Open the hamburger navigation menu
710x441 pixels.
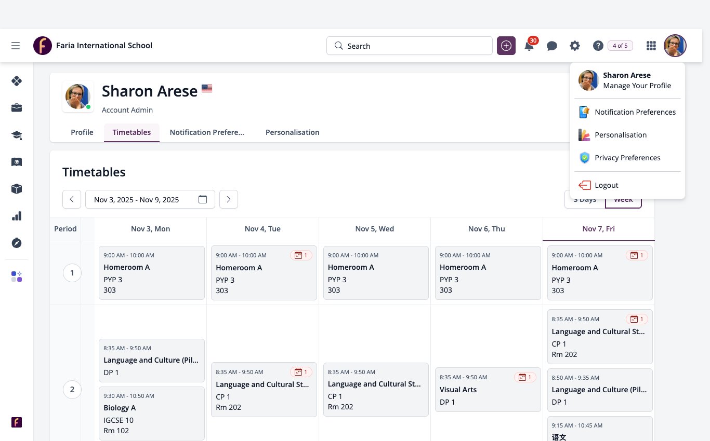(16, 46)
